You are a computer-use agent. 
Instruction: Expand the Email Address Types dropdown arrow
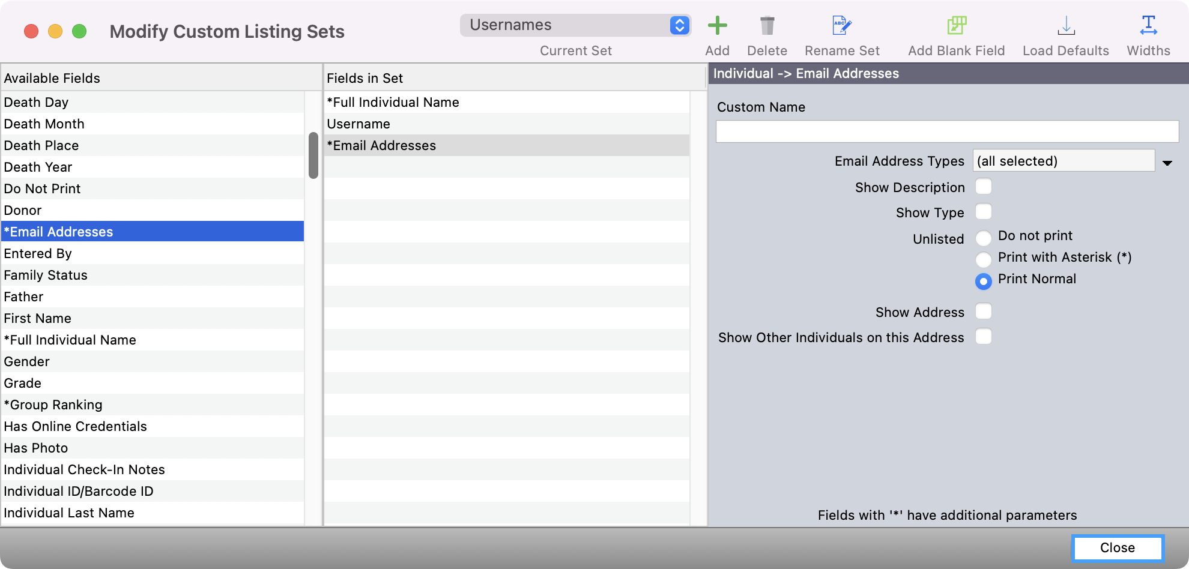(1167, 163)
